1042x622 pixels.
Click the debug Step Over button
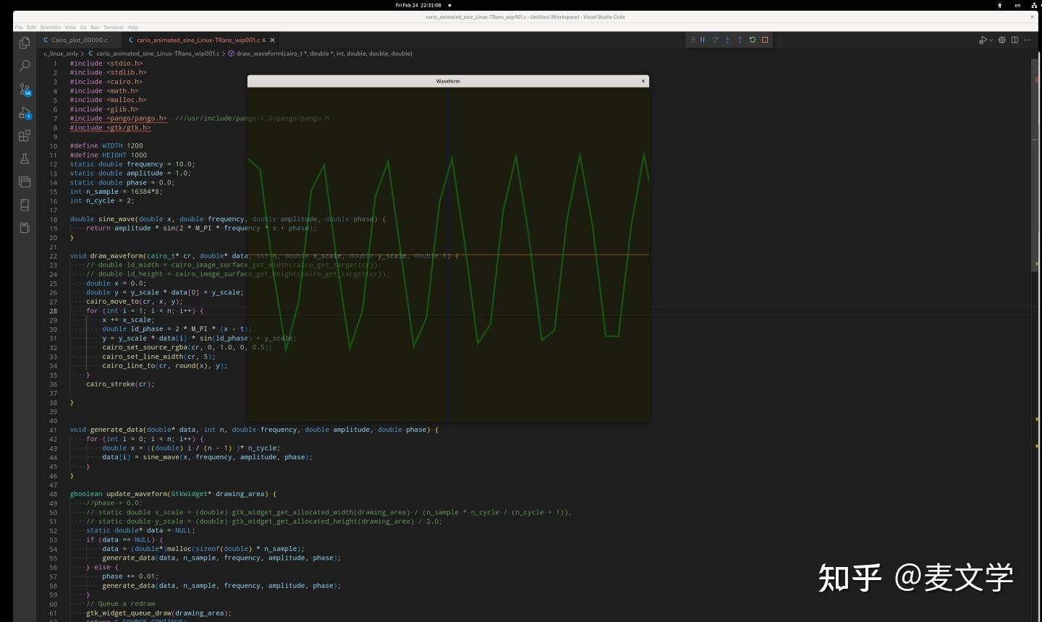[715, 40]
